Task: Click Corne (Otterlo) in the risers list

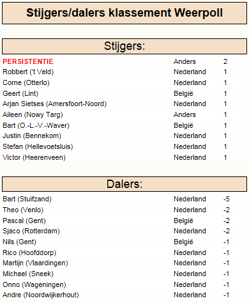Action: click(26, 82)
